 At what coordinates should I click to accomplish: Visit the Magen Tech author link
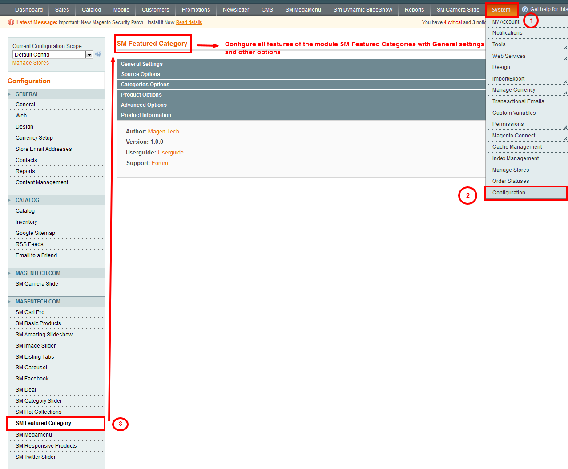pos(163,132)
